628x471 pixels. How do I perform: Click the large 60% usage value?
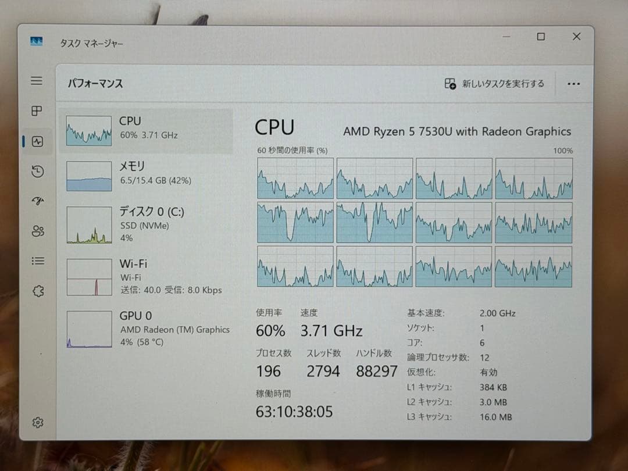pyautogui.click(x=270, y=331)
